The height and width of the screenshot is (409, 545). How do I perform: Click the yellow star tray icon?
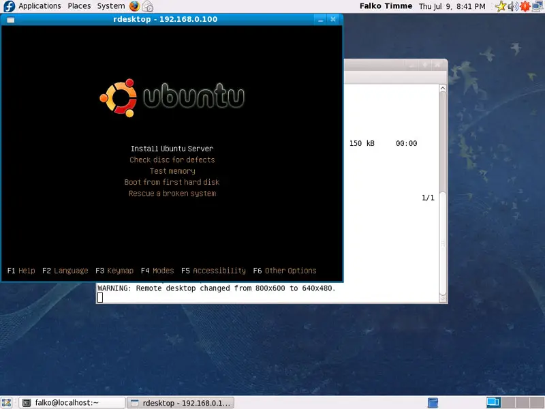click(501, 6)
